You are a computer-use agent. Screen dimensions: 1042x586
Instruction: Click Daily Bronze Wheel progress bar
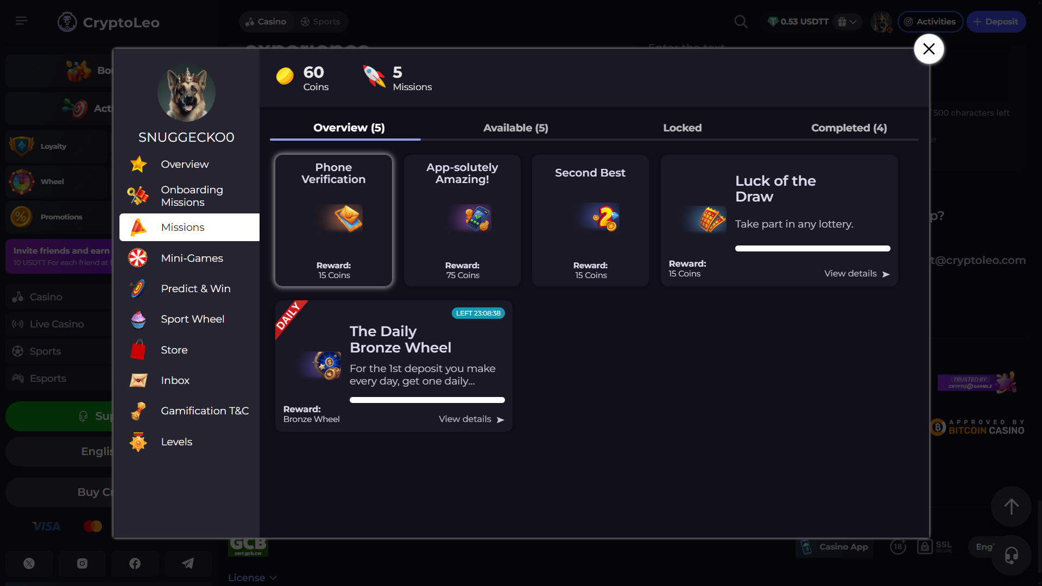point(427,400)
